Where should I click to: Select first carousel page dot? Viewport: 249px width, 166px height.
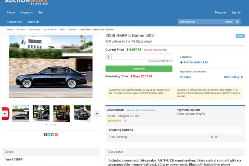[47, 125]
